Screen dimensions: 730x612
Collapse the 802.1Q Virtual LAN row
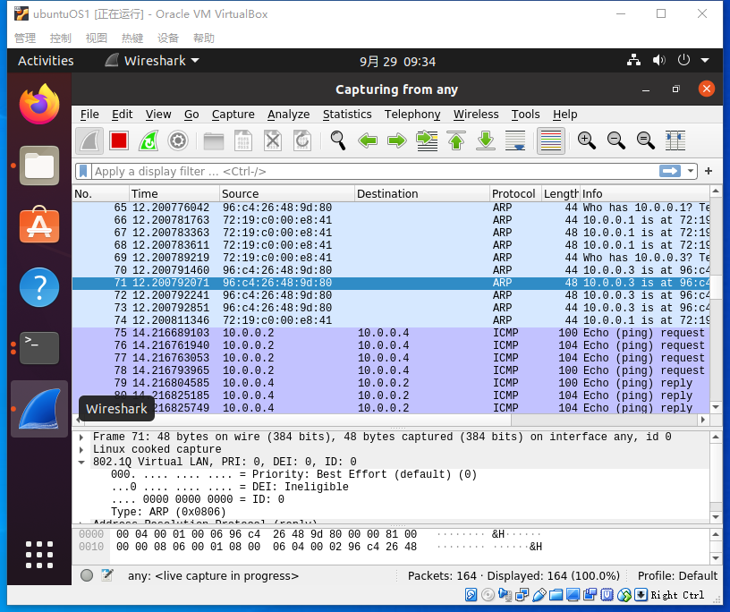[81, 462]
